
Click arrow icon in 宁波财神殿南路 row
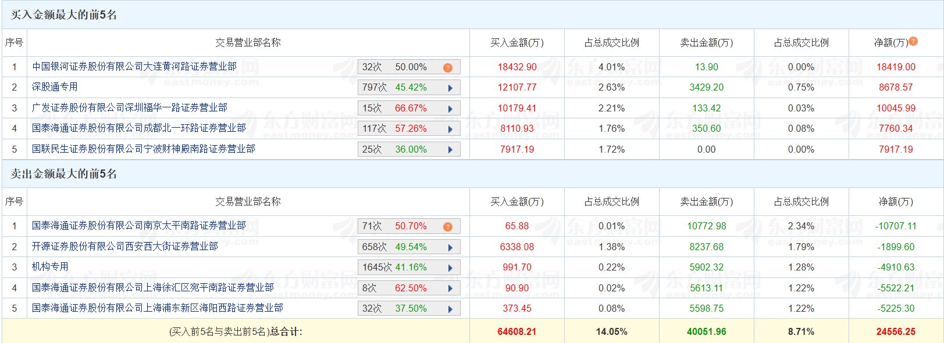coord(450,150)
